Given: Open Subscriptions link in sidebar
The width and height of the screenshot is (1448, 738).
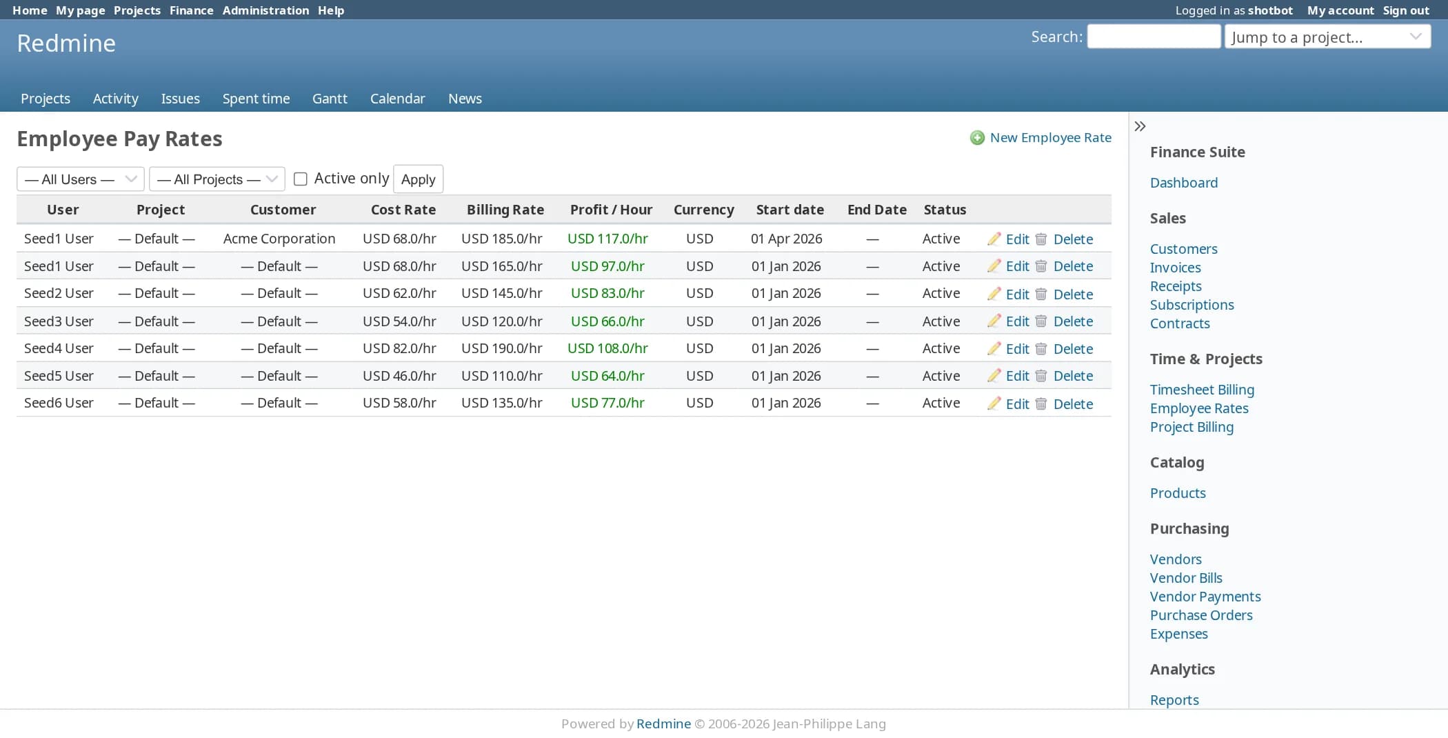Looking at the screenshot, I should [1191, 305].
